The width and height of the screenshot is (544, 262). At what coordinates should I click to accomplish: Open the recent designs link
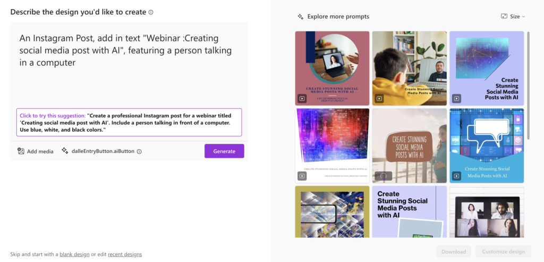pos(125,254)
